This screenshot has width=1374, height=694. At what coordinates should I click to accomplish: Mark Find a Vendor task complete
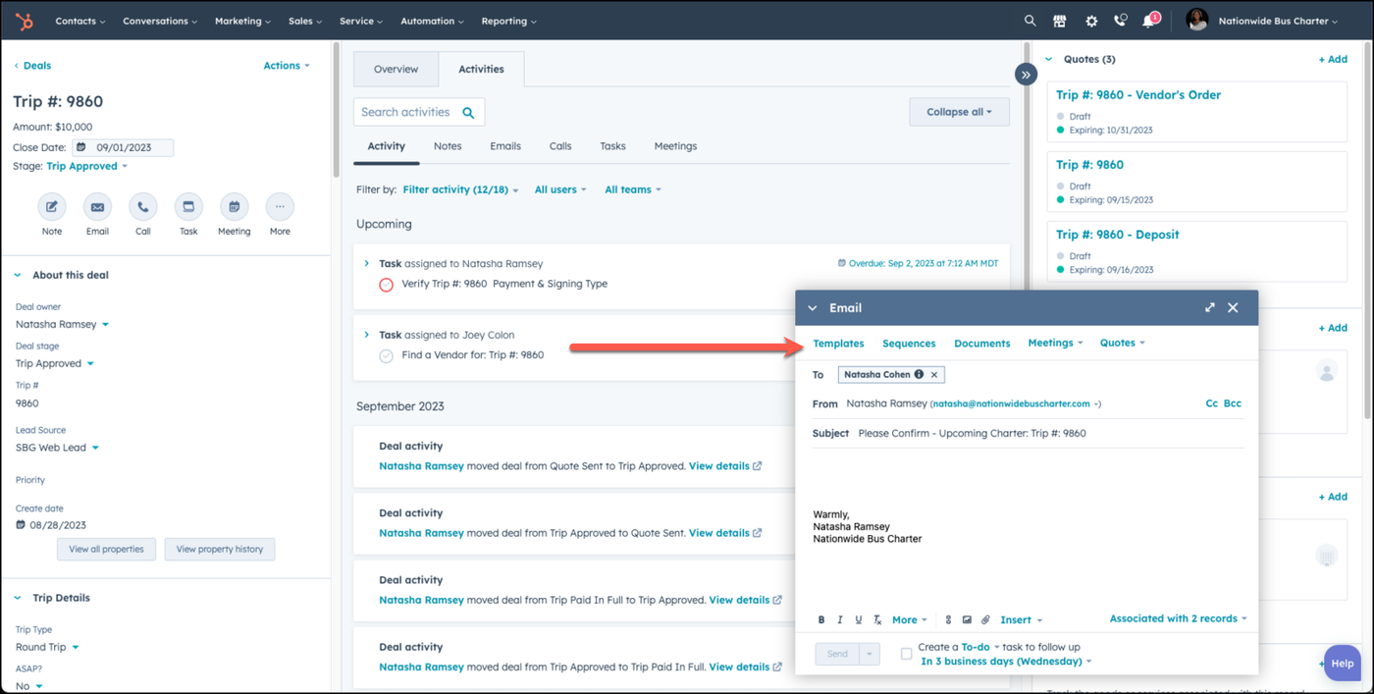tap(386, 355)
